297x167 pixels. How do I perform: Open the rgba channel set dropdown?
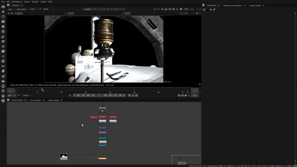[11, 9]
